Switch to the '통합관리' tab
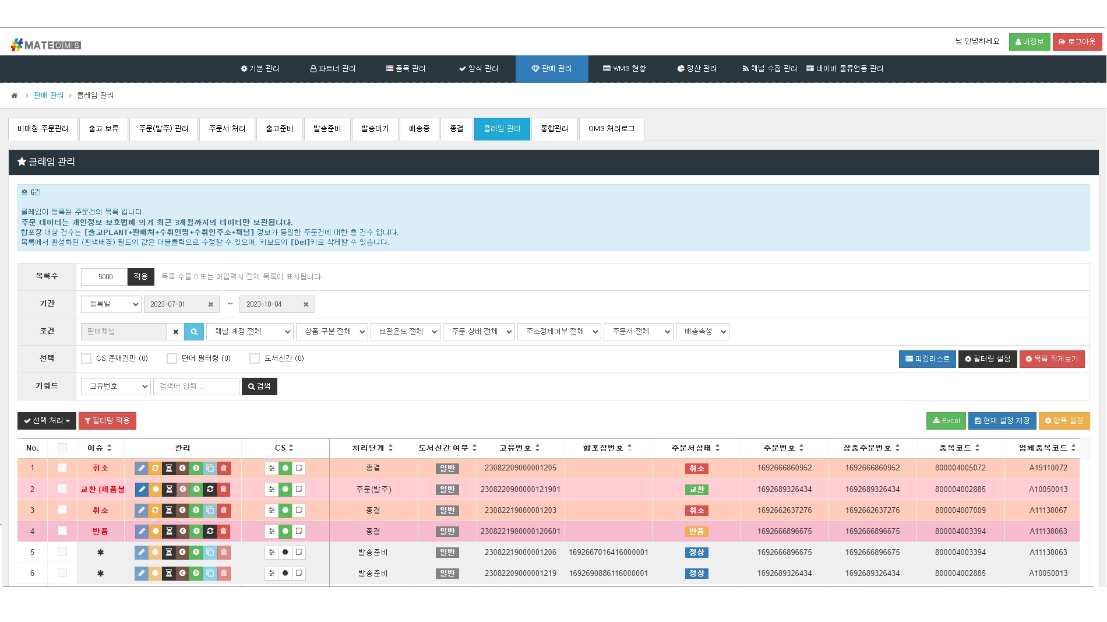1107x622 pixels. point(554,129)
